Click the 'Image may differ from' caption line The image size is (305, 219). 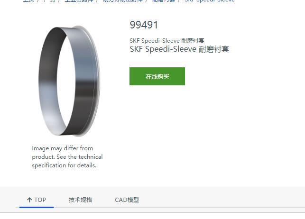pyautogui.click(x=63, y=148)
